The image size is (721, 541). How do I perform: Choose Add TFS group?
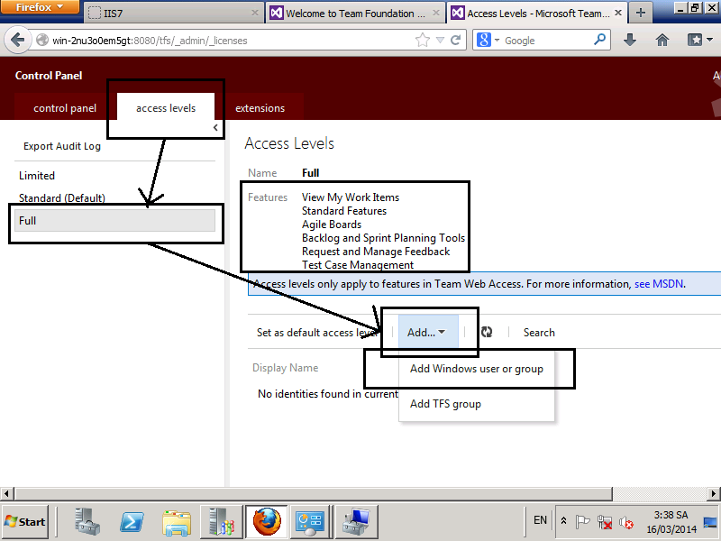point(477,404)
